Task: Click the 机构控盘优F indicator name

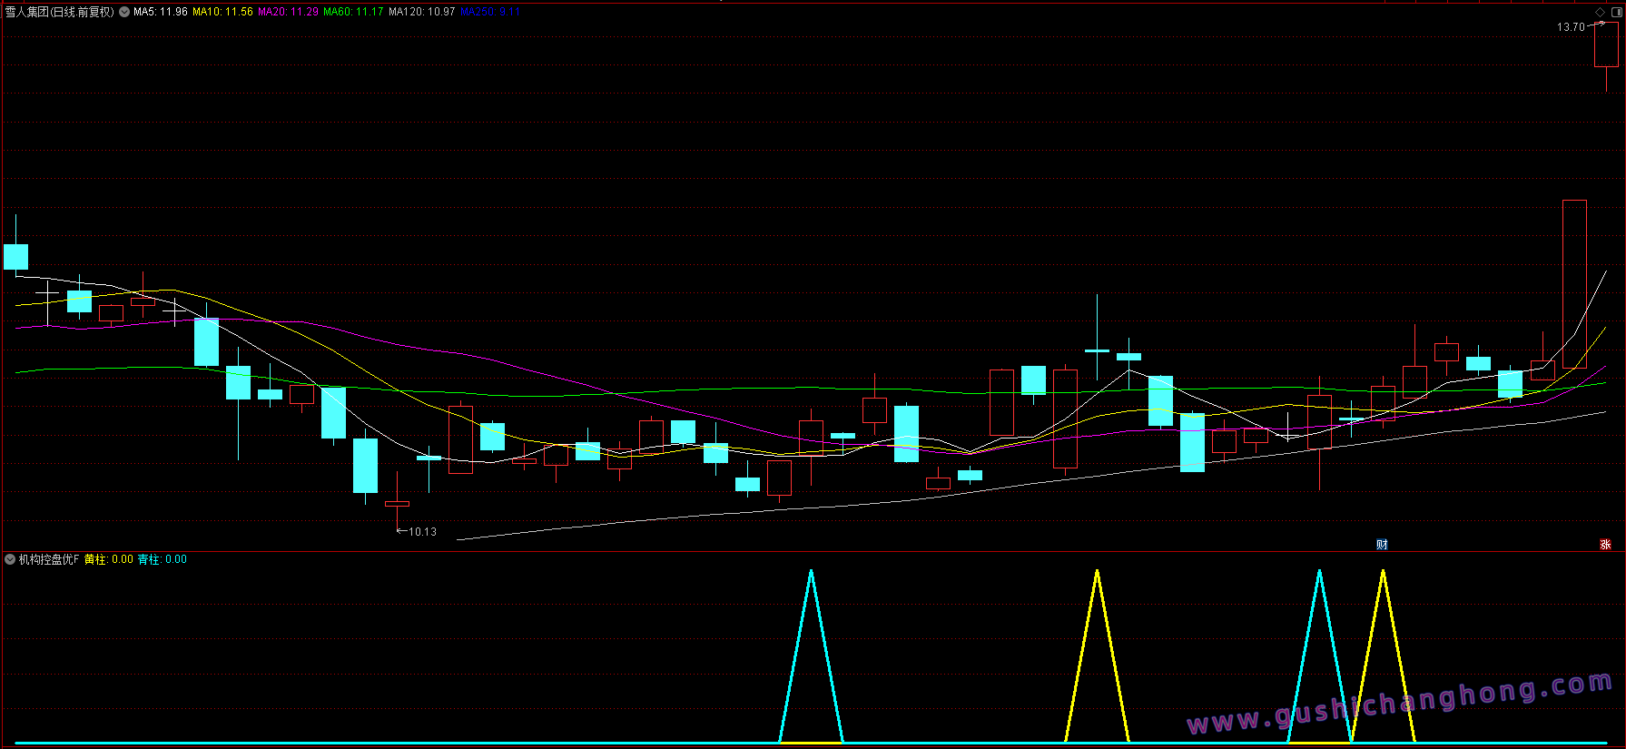Action: [49, 559]
